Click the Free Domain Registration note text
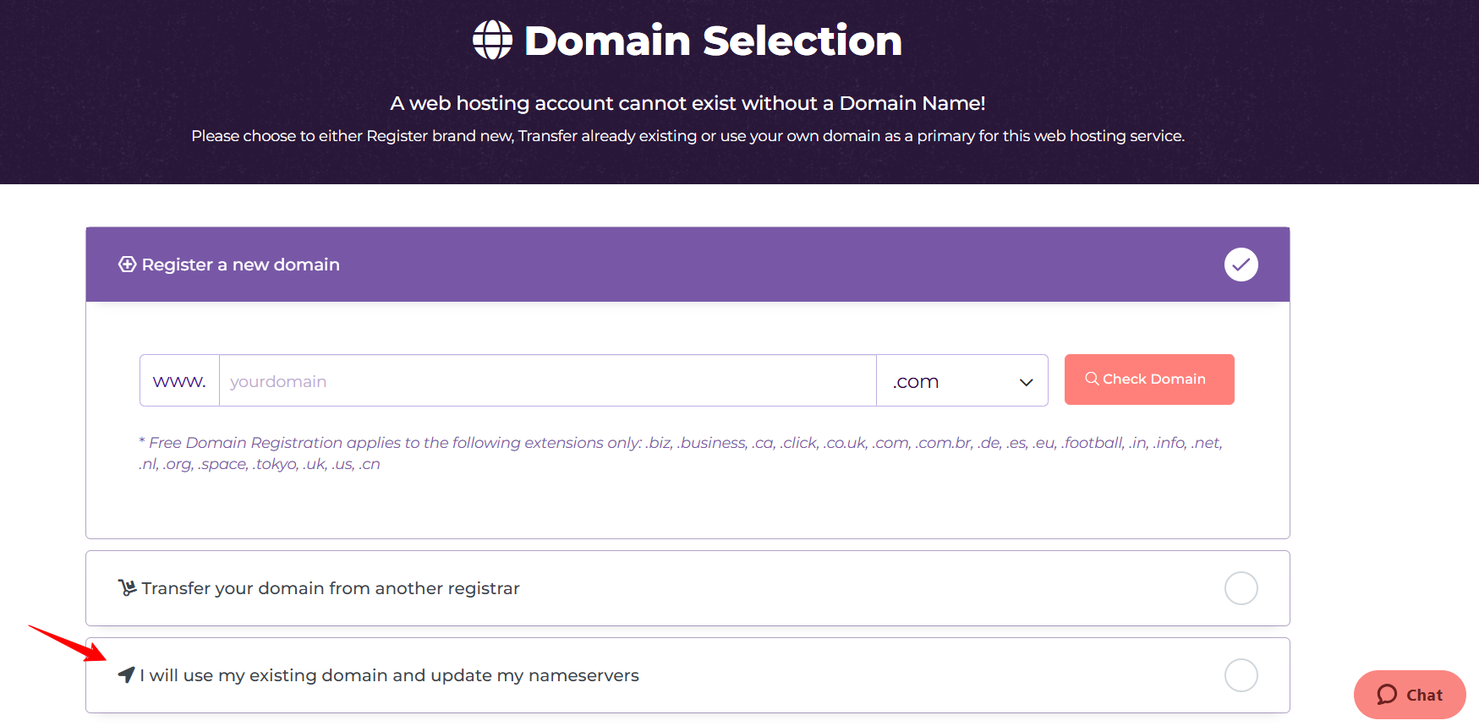The image size is (1479, 726). click(681, 453)
